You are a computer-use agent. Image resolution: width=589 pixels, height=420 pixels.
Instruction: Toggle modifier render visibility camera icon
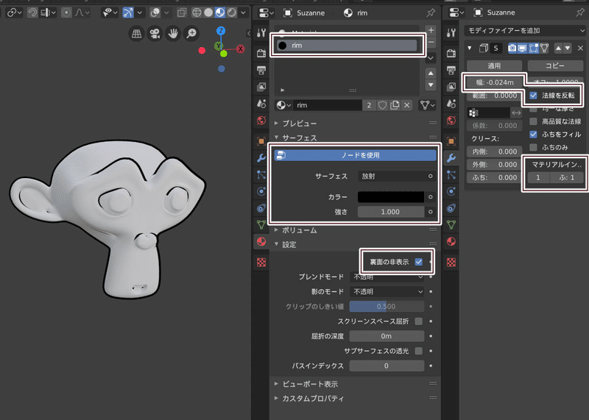click(512, 48)
